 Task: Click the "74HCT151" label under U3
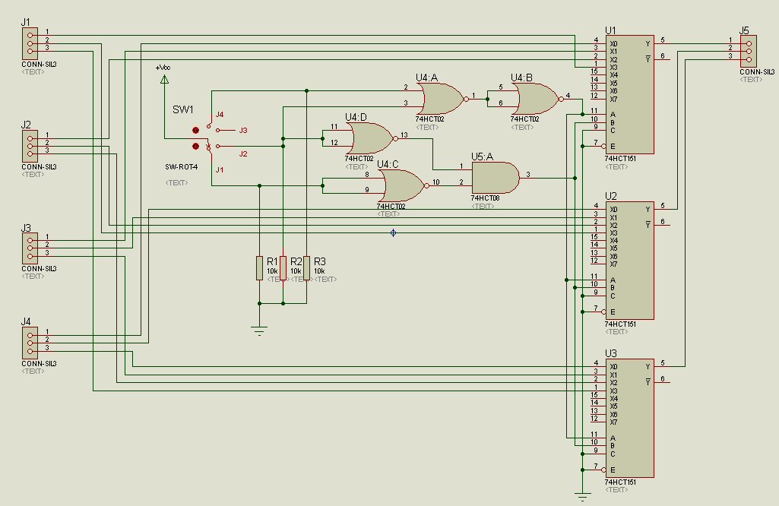[620, 482]
